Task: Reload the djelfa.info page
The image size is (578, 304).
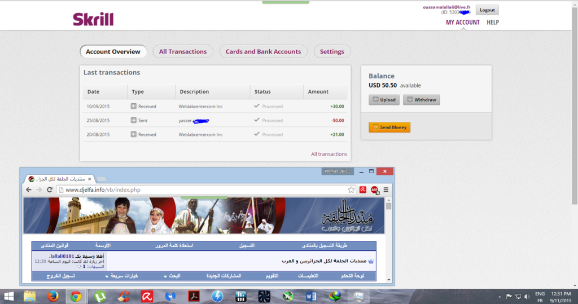Action: (50, 190)
